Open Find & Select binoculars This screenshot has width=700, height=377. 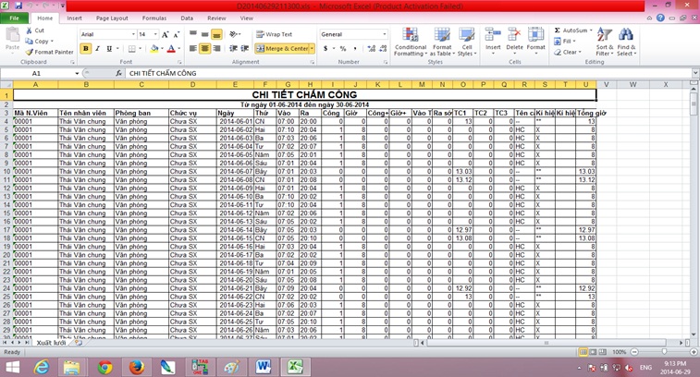tap(626, 42)
